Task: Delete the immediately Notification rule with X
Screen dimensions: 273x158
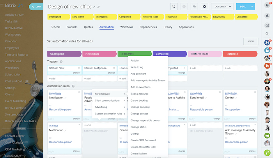Action: pyautogui.click(x=79, y=92)
